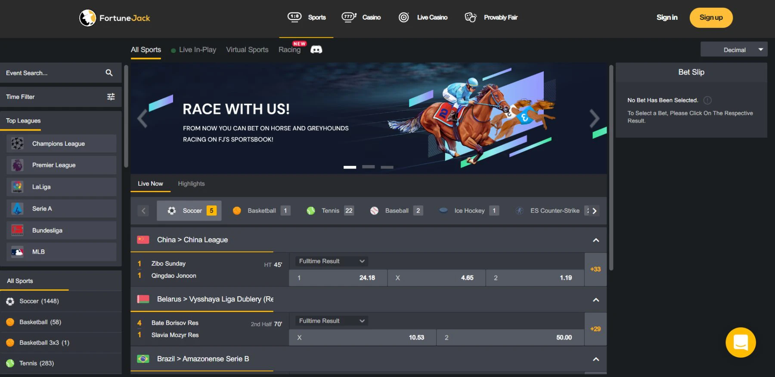Select the first banner slide indicator
775x377 pixels.
(x=350, y=167)
